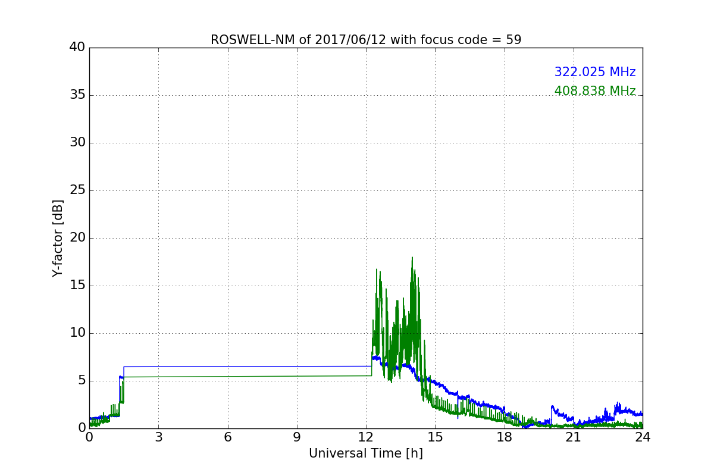Screen dimensions: 714x476
Task: Click y-axis tick label 30
Action: (x=77, y=143)
